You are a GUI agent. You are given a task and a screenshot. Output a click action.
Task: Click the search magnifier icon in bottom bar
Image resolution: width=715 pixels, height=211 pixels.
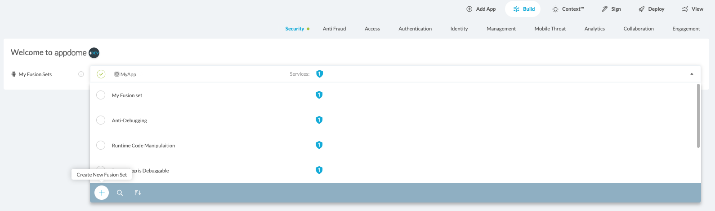coord(120,193)
